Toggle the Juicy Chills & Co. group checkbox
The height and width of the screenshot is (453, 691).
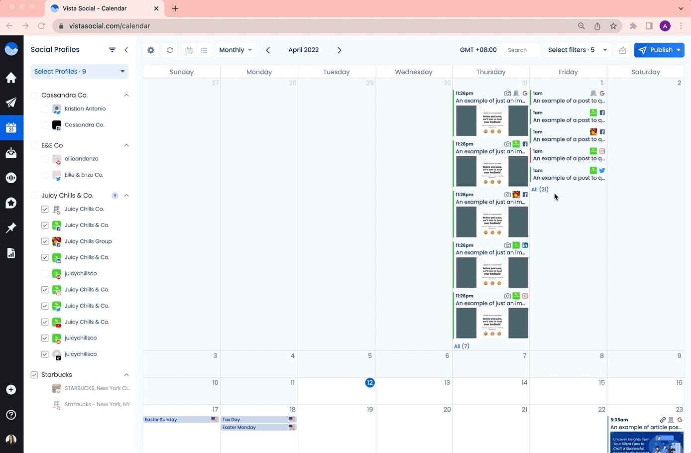(34, 196)
